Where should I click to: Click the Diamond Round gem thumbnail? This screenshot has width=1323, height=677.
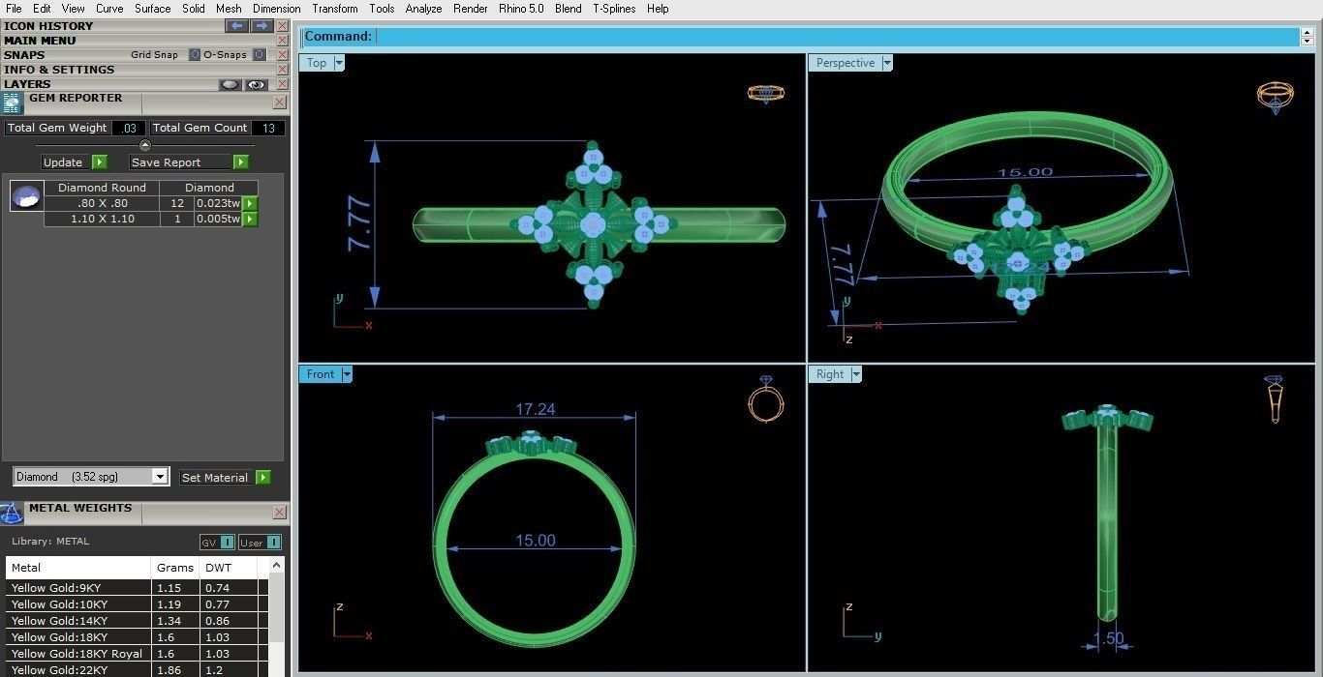tap(26, 196)
